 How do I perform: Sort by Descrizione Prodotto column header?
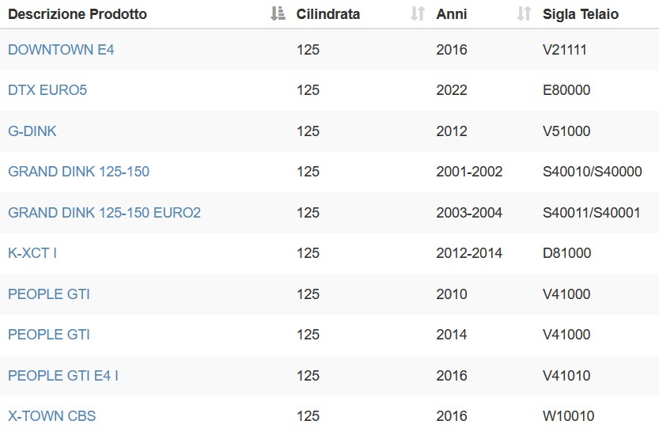coord(78,14)
